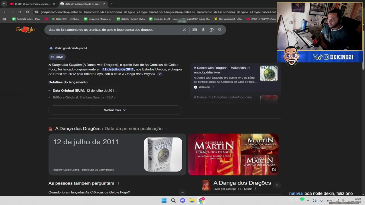Click 'Data Original (EUA): 12 de julho de 2011'
This screenshot has width=365, height=205.
coord(84,91)
